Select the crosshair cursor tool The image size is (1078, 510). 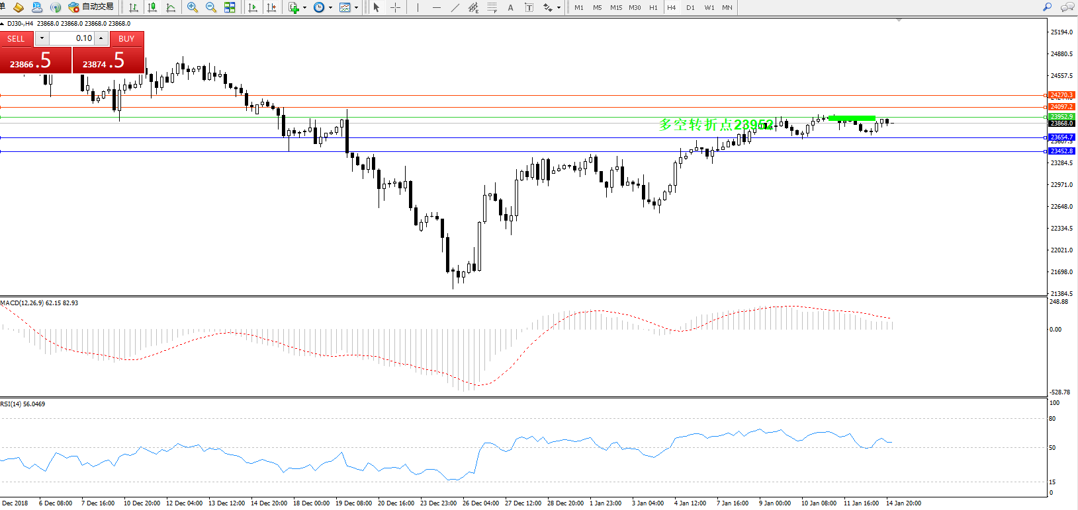pos(395,7)
